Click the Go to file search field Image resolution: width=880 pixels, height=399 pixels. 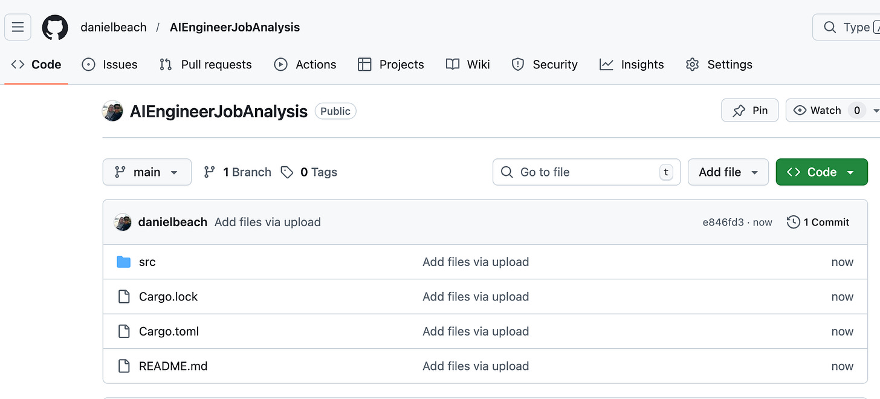tap(586, 172)
